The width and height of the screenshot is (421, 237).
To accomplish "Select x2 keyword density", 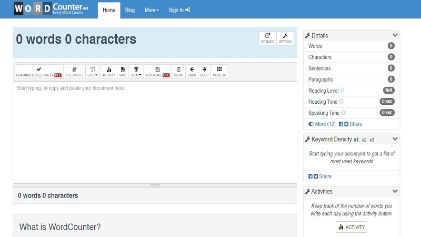I will coord(364,140).
